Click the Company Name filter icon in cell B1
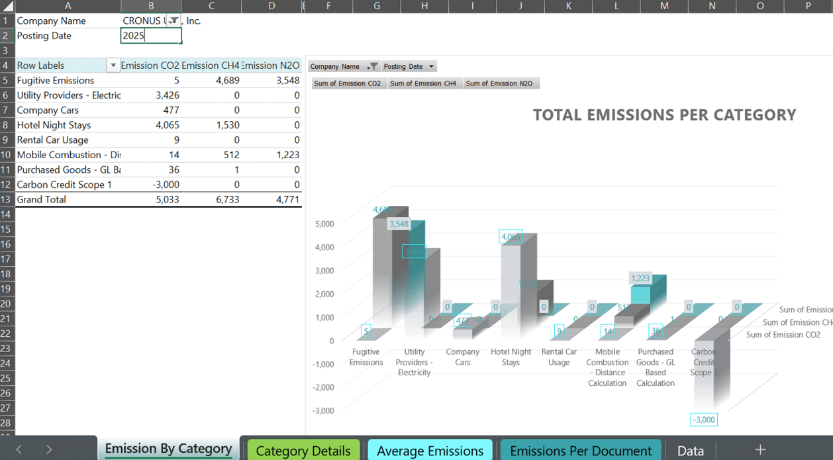Screen dimensions: 833x460 pos(173,21)
